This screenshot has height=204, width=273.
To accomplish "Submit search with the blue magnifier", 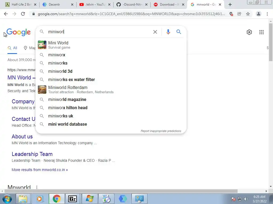I will pos(179,32).
